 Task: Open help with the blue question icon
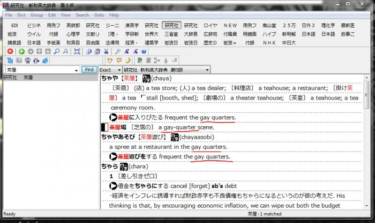point(144,51)
